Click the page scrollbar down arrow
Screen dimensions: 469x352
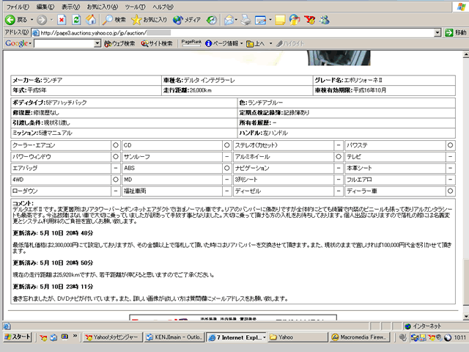pyautogui.click(x=466, y=316)
